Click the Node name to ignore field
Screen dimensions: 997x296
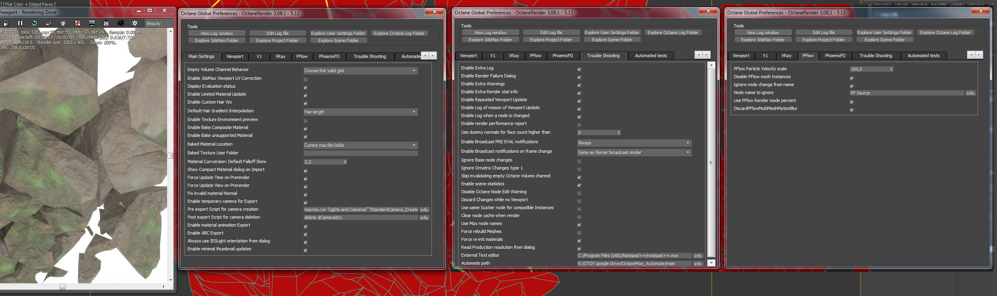(907, 93)
